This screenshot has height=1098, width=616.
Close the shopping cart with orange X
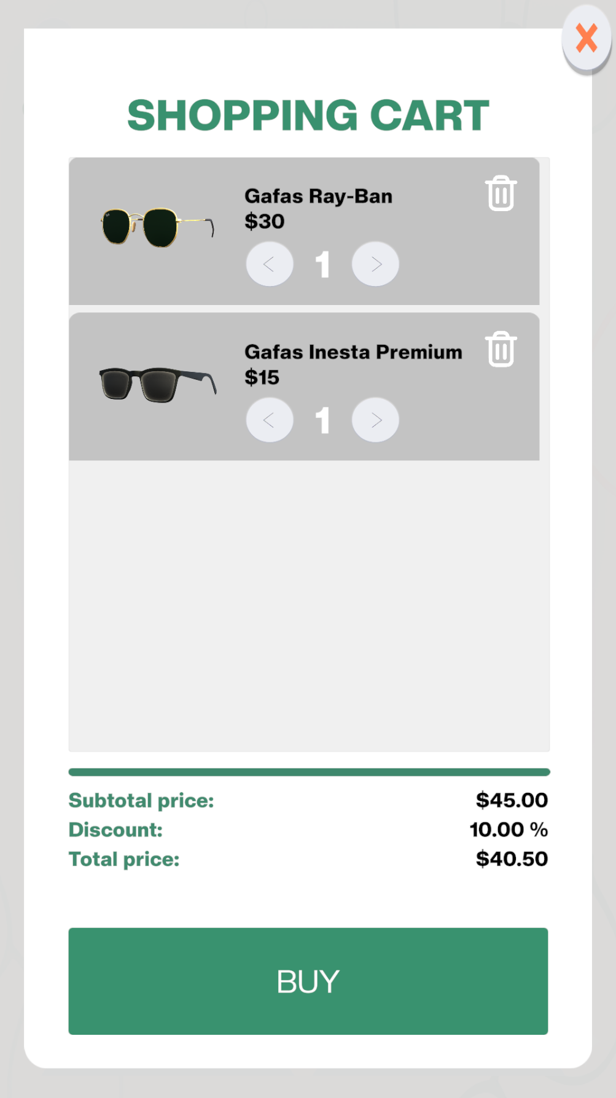point(587,38)
